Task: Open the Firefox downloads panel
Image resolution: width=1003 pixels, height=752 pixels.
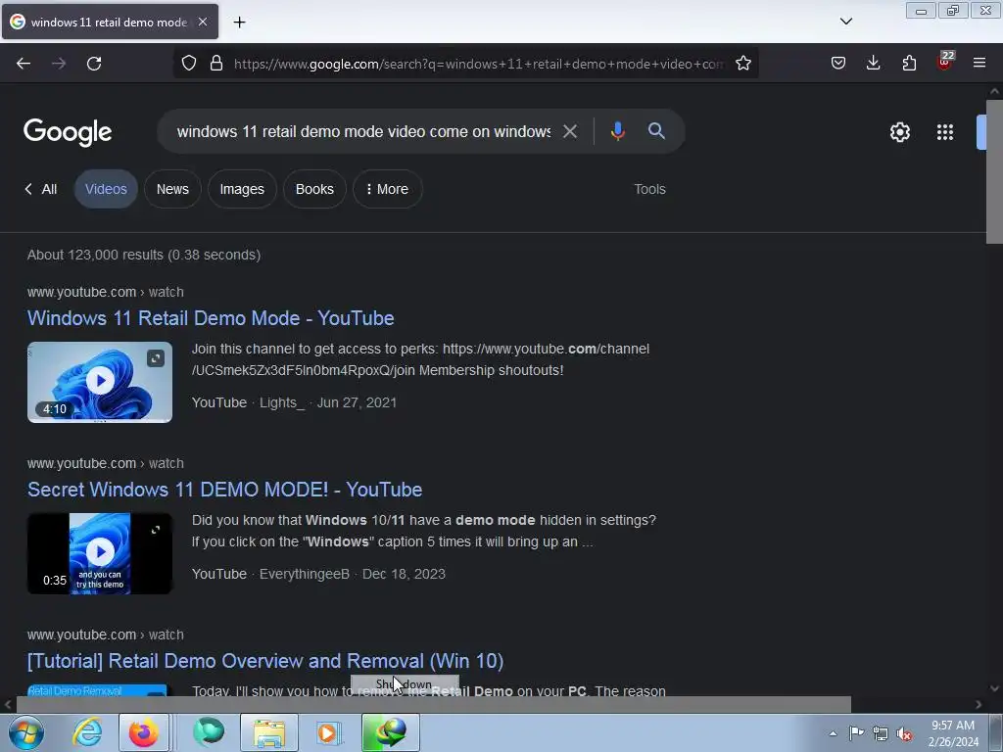Action: 873,64
